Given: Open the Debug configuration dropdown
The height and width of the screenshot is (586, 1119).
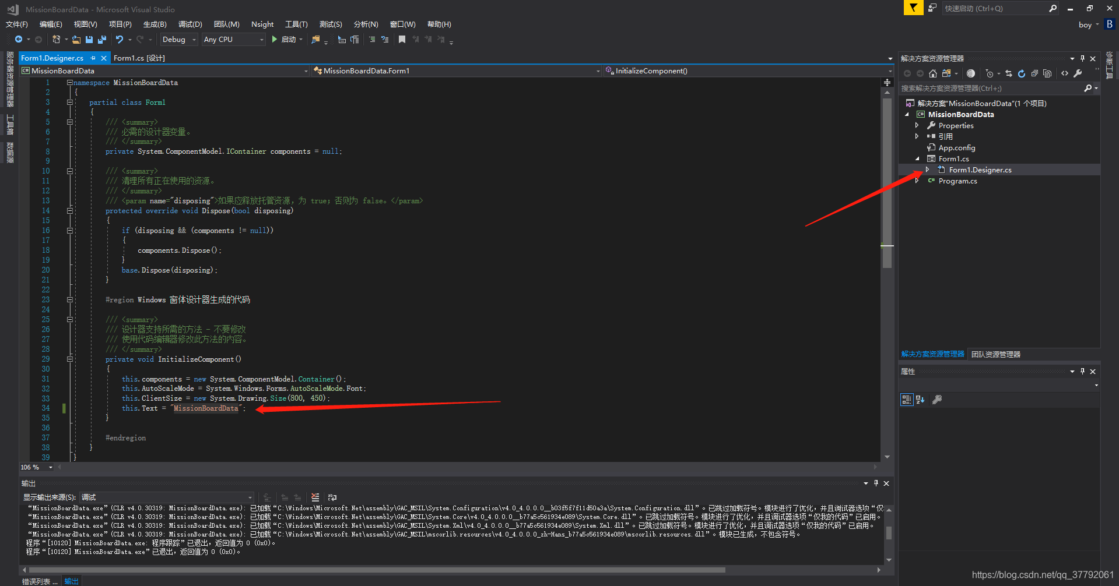Looking at the screenshot, I should pos(178,39).
